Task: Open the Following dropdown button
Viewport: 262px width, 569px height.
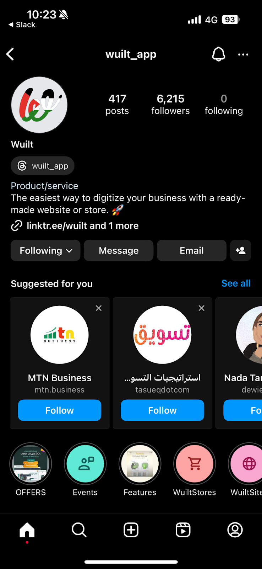Action: coord(45,250)
